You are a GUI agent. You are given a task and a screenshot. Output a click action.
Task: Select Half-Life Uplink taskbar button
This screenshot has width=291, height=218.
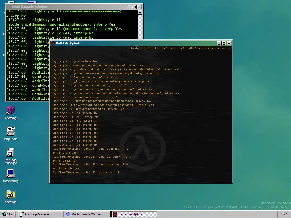pos(134,214)
